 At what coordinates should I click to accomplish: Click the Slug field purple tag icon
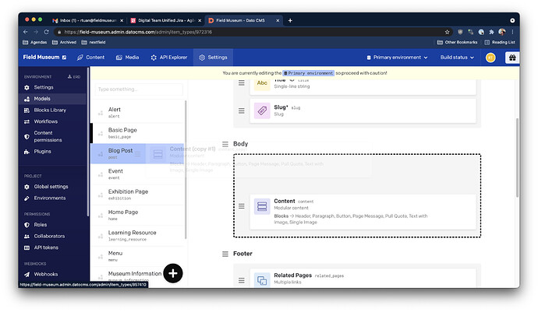click(262, 110)
